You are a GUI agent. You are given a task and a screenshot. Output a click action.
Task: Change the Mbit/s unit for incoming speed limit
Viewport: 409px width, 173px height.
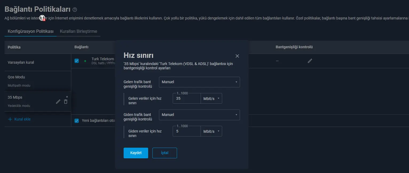[211, 98]
